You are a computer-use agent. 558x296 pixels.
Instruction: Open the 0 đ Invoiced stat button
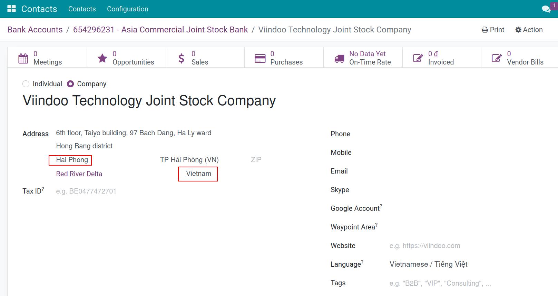click(x=442, y=58)
